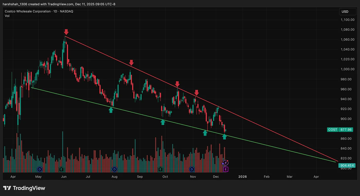This screenshot has height=196, width=360.
Task: Click the Costco Wholesale Corporation chart title
Action: coord(28,11)
